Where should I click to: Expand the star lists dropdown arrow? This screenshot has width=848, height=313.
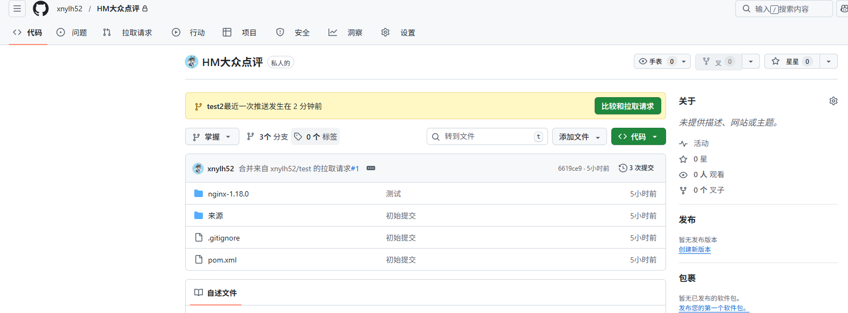tap(829, 62)
